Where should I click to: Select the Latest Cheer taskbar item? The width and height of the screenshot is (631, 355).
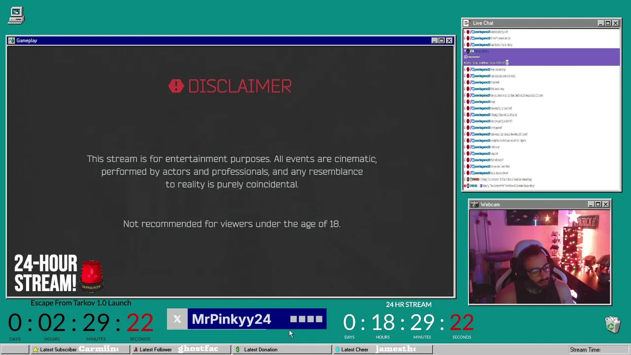(x=383, y=350)
